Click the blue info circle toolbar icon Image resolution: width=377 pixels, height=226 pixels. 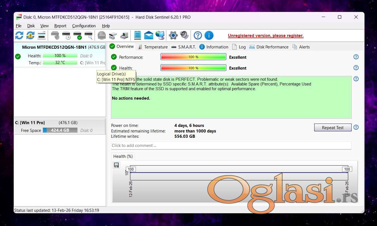coord(209,35)
